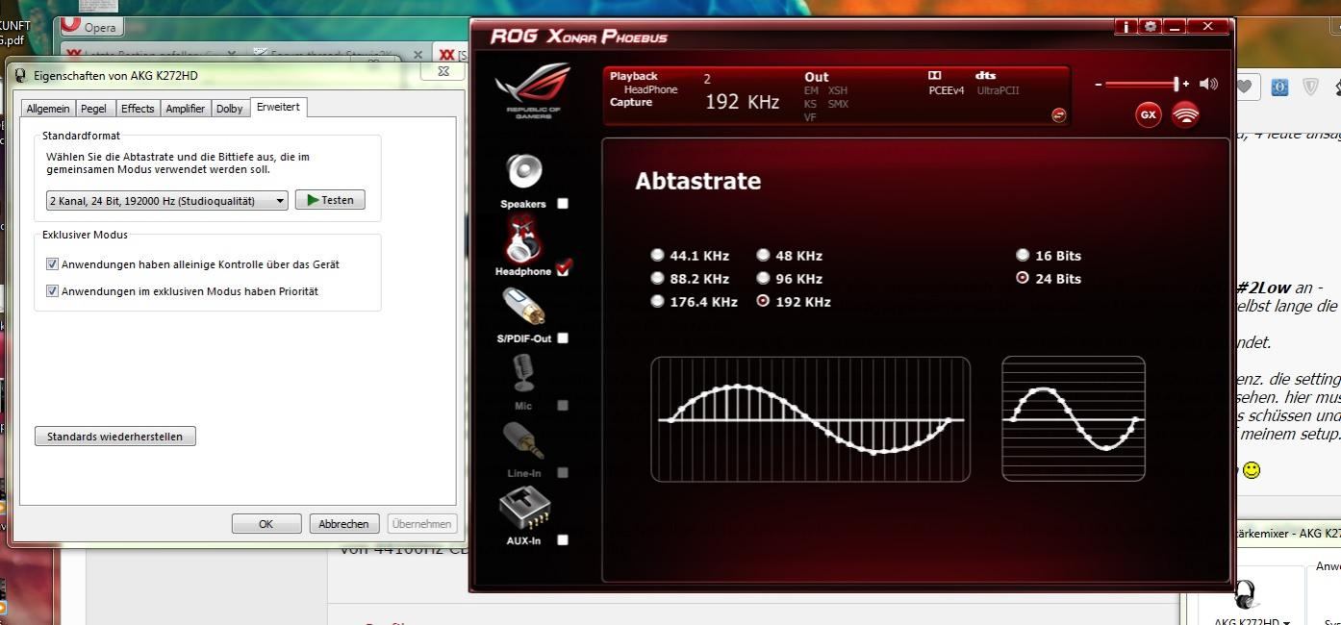Select the AUX-In connector icon
Image resolution: width=1341 pixels, height=625 pixels.
coord(524,510)
